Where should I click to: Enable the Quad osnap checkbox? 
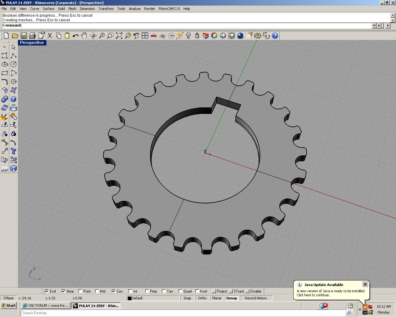180,291
